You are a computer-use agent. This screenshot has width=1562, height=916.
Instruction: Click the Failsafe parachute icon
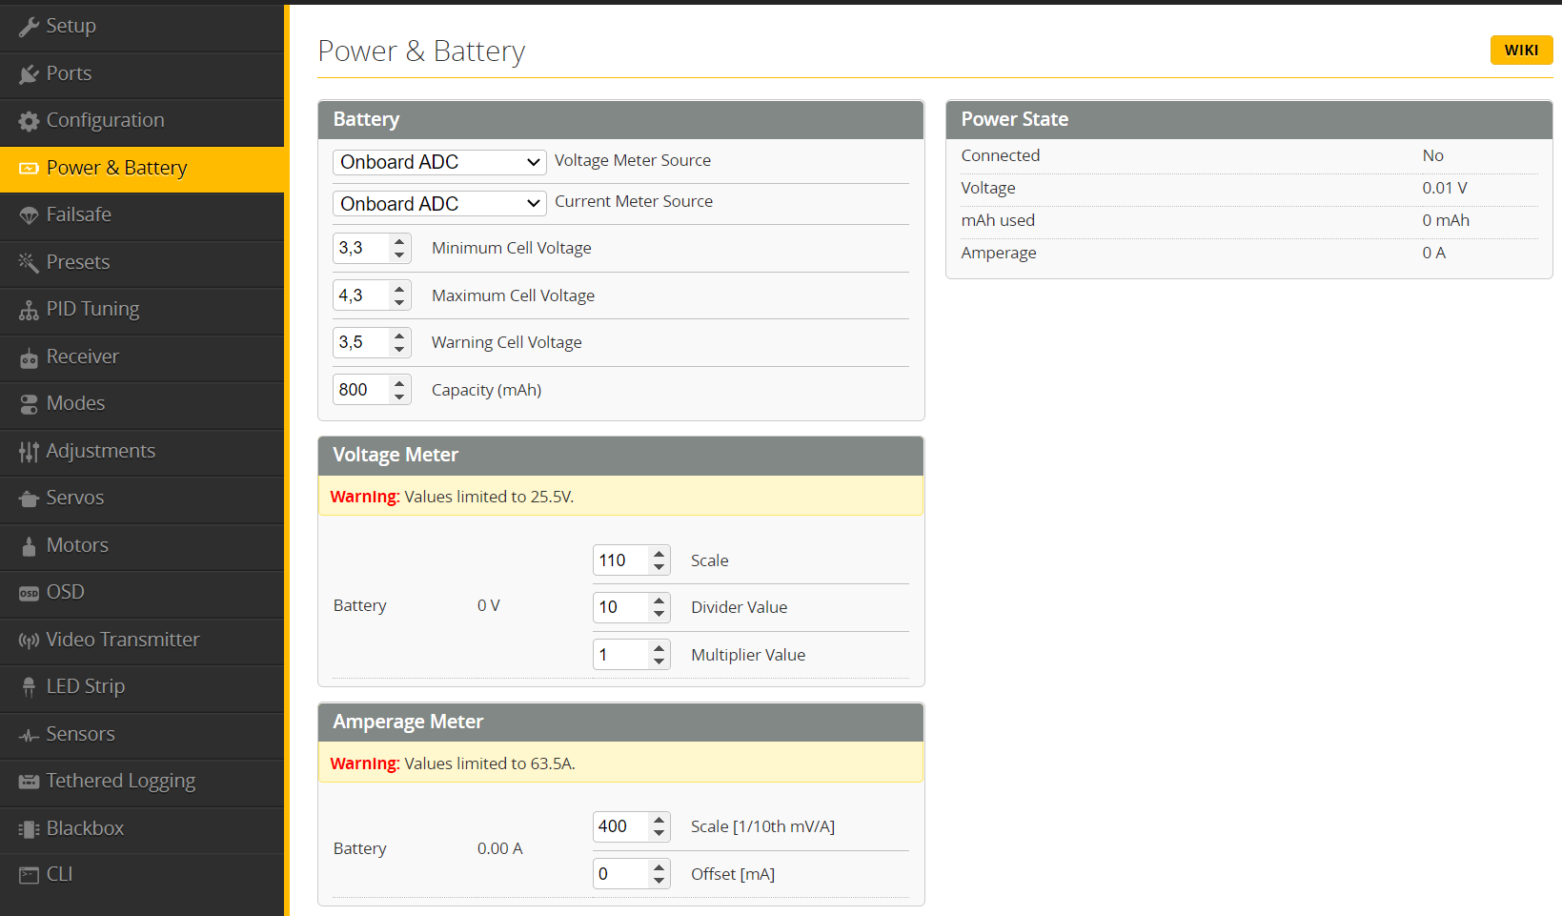pos(29,215)
